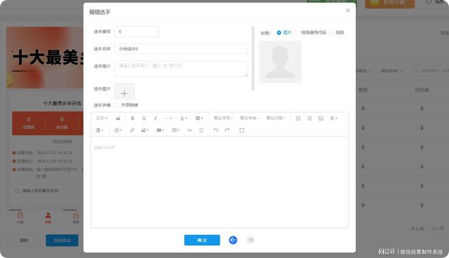The width and height of the screenshot is (449, 258).
Task: Insert a to-do checklist in the editor
Action: coord(320,118)
